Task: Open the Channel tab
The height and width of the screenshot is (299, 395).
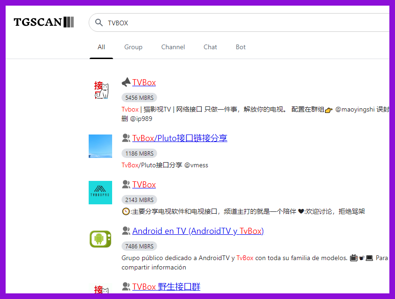Action: pyautogui.click(x=173, y=47)
